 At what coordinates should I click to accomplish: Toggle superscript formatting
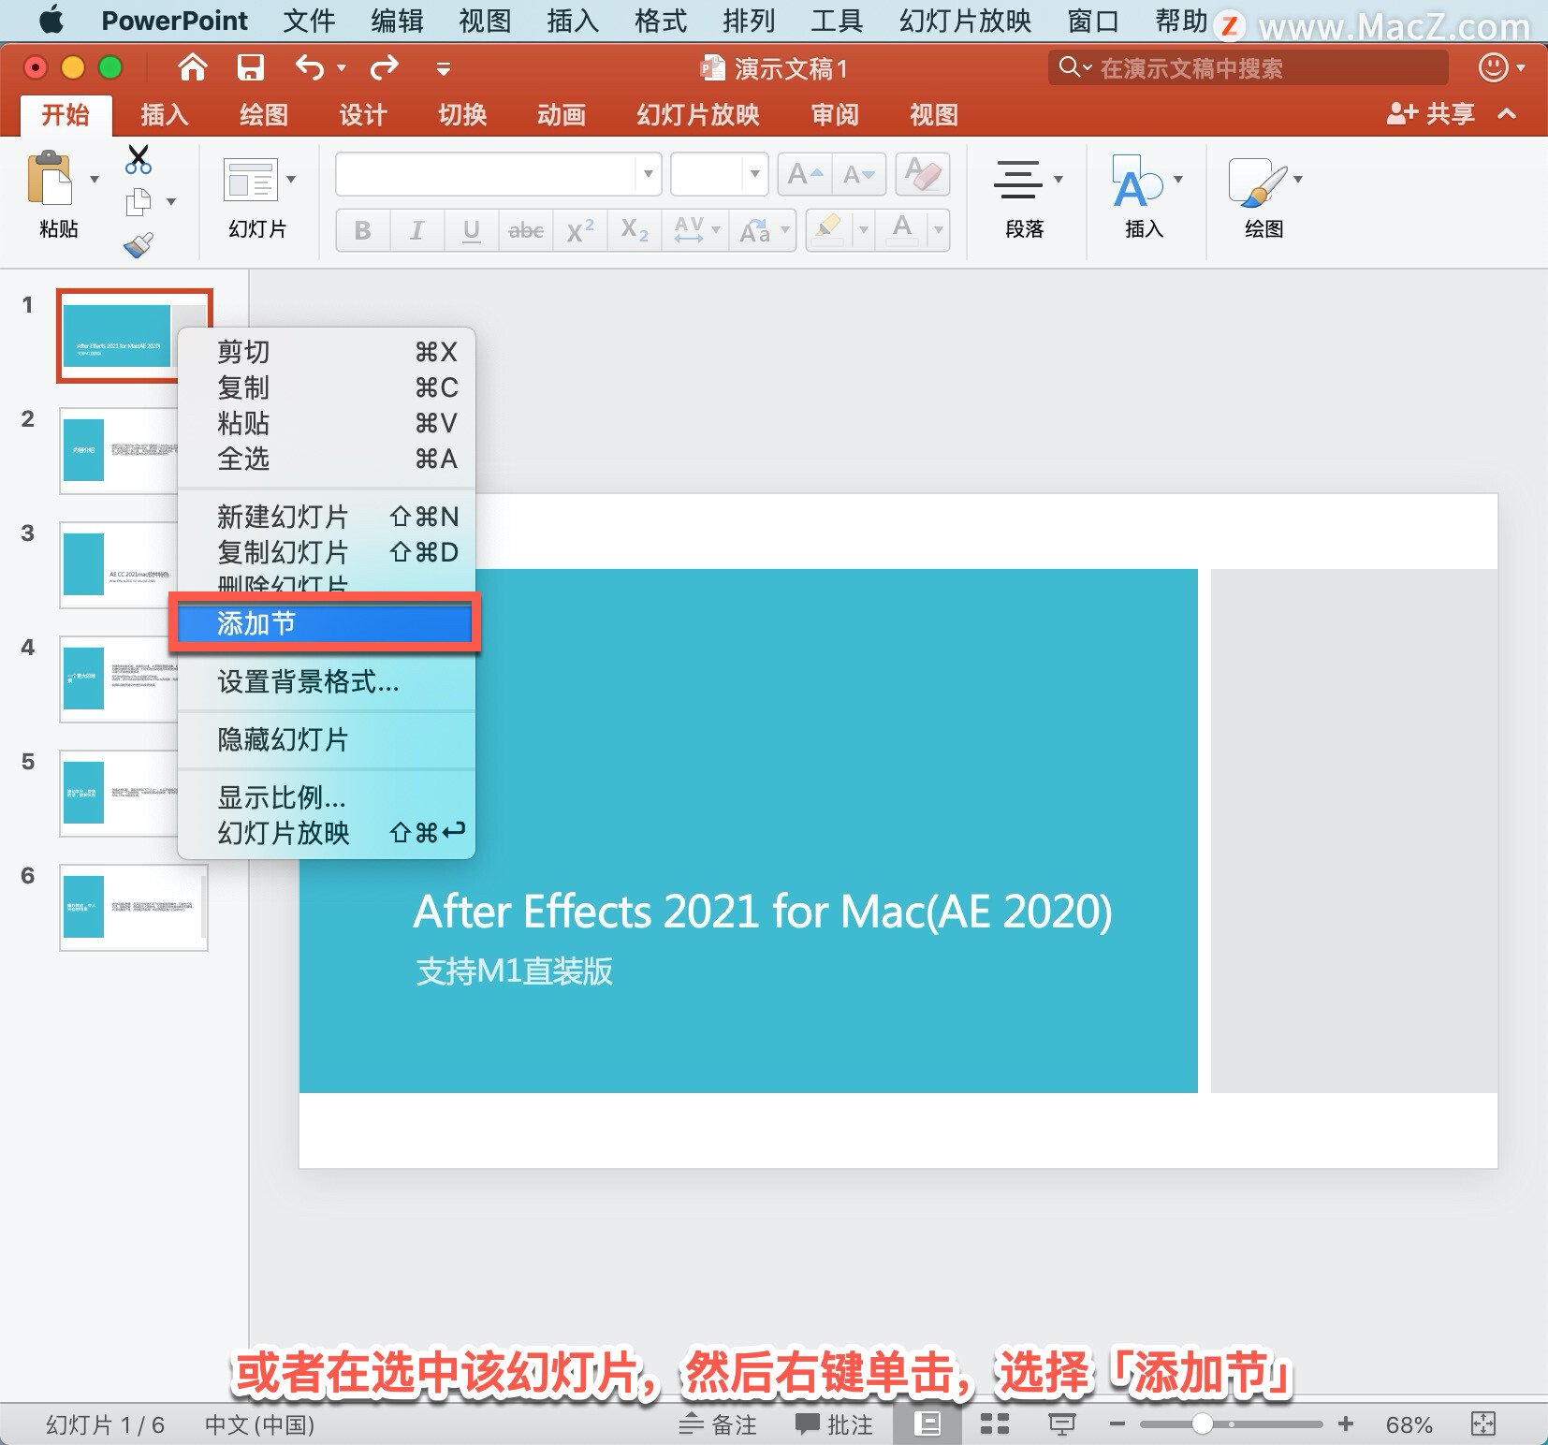[x=580, y=230]
